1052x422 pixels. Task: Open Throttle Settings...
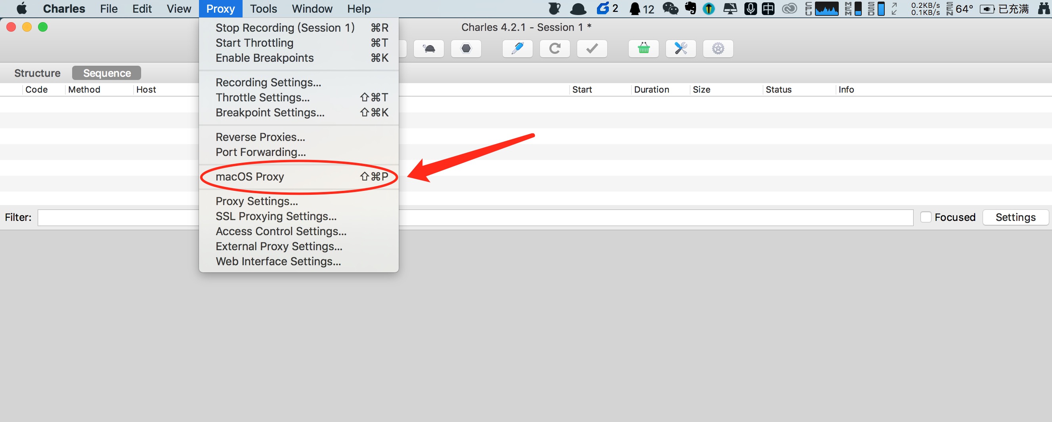[298, 97]
